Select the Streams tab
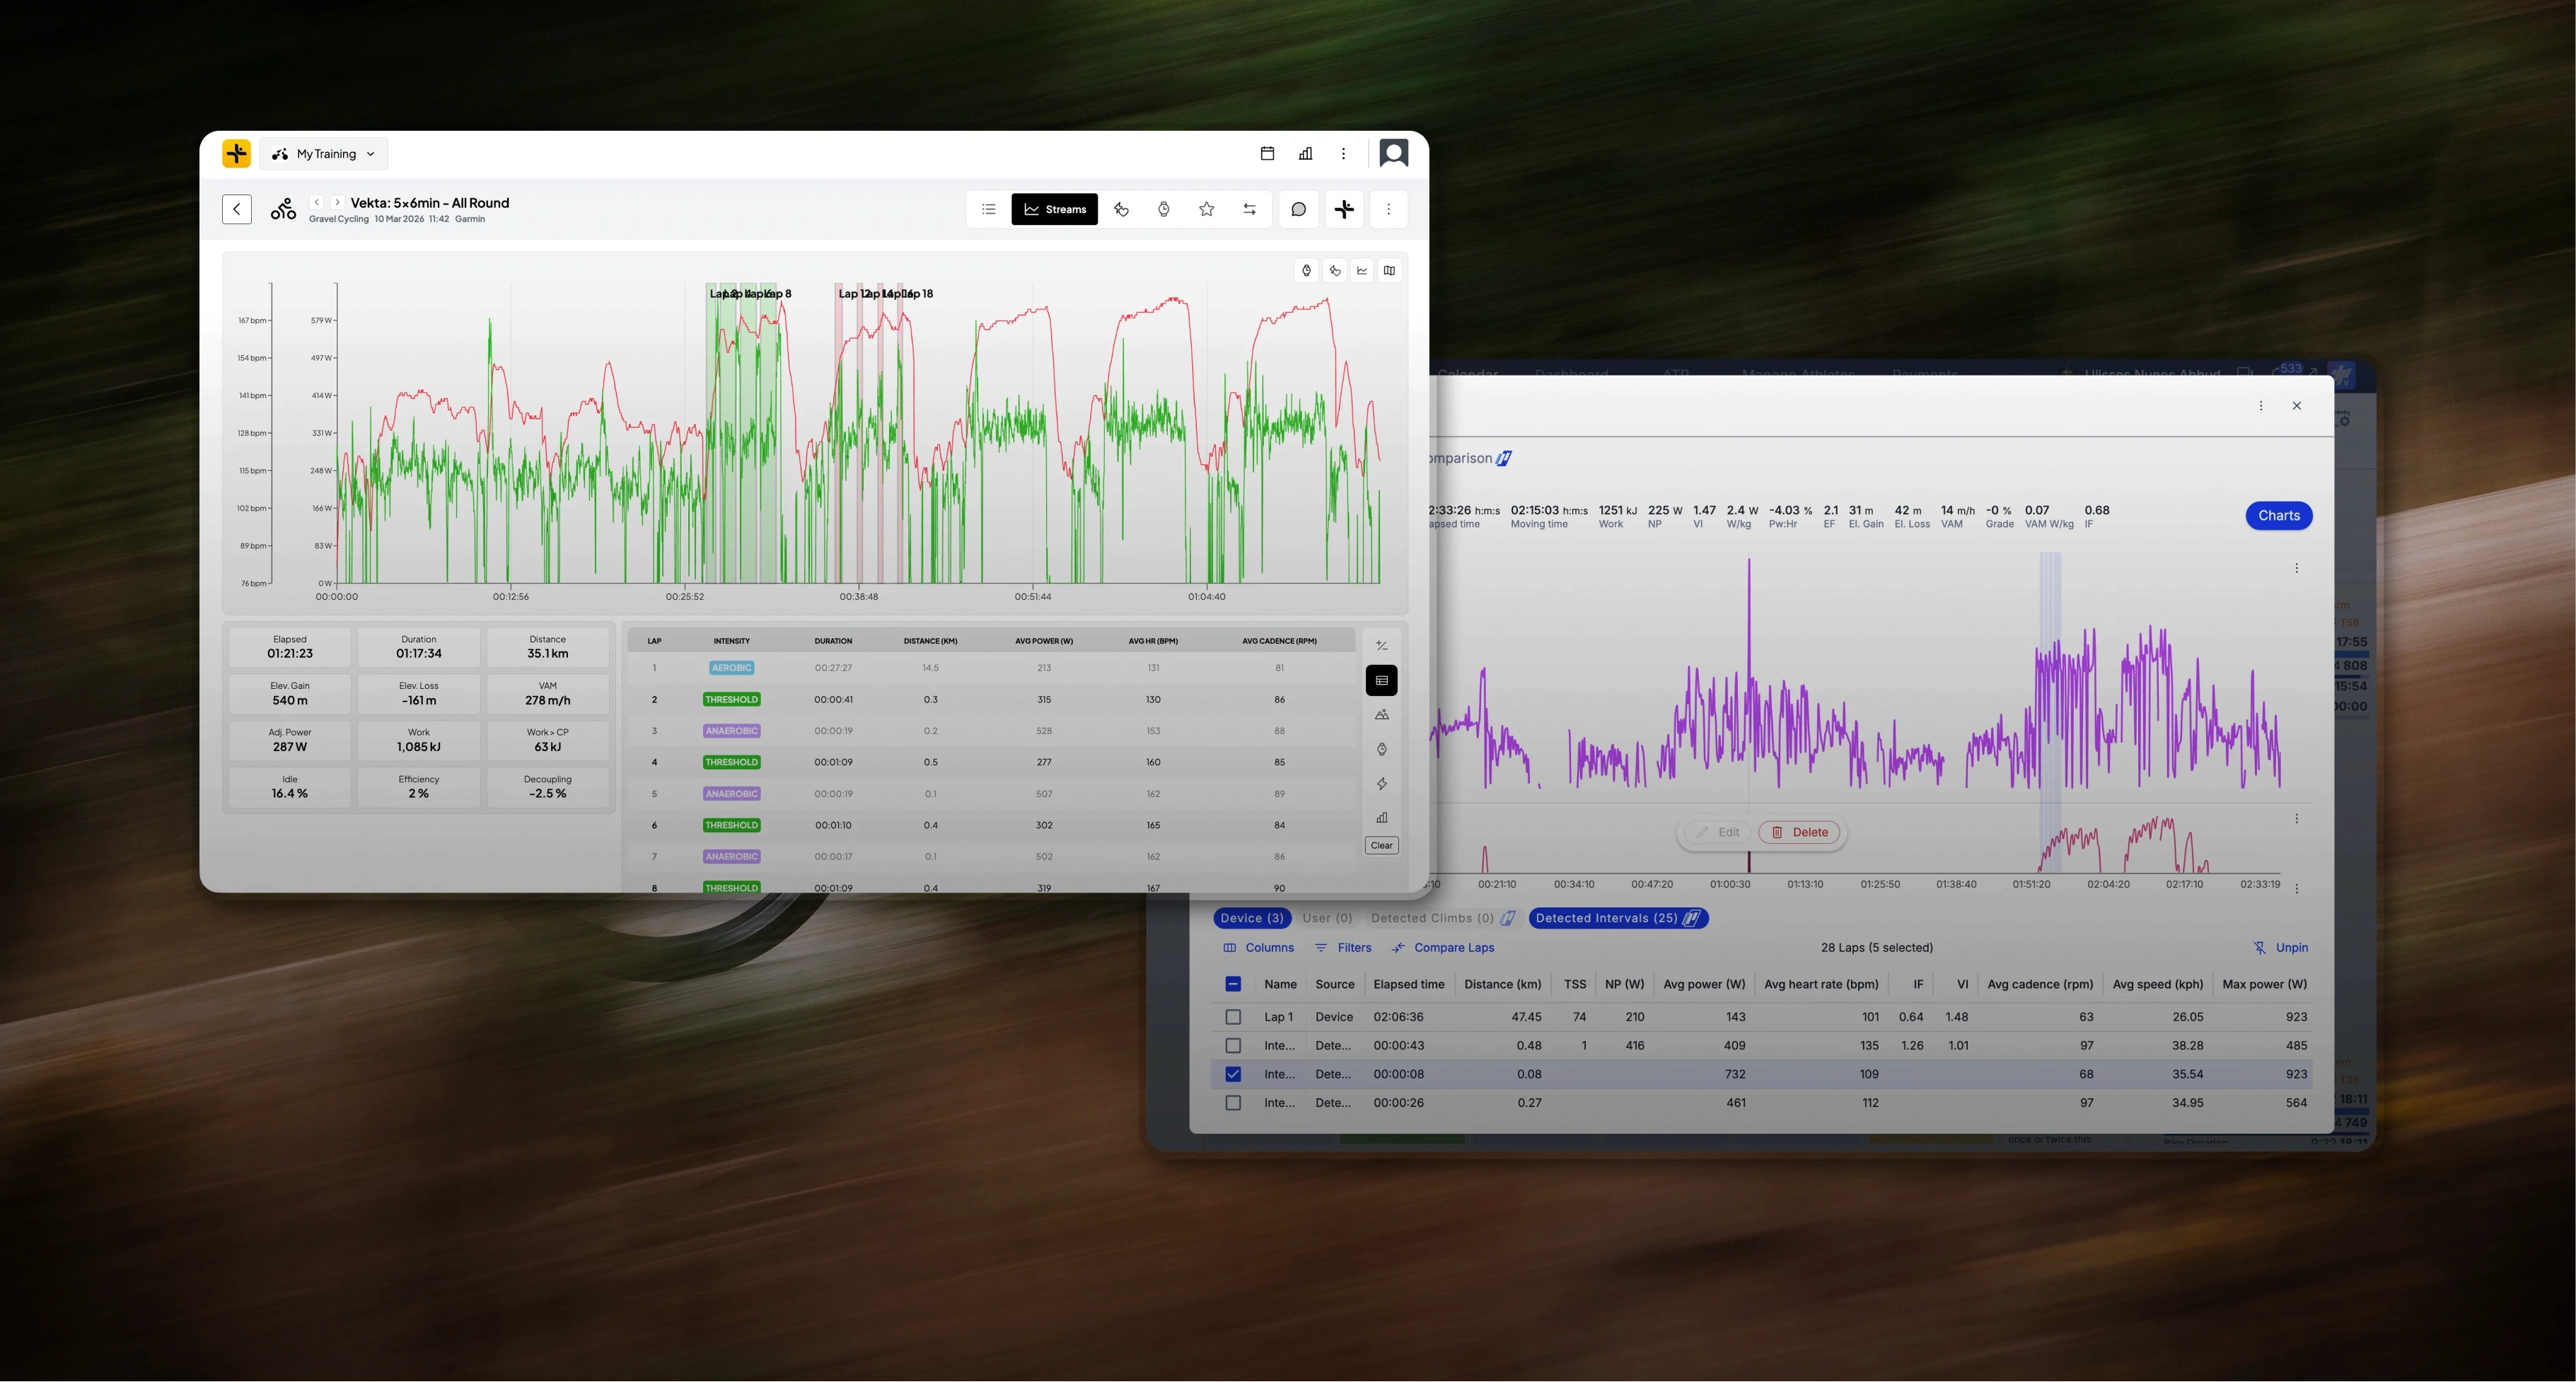 [1054, 209]
